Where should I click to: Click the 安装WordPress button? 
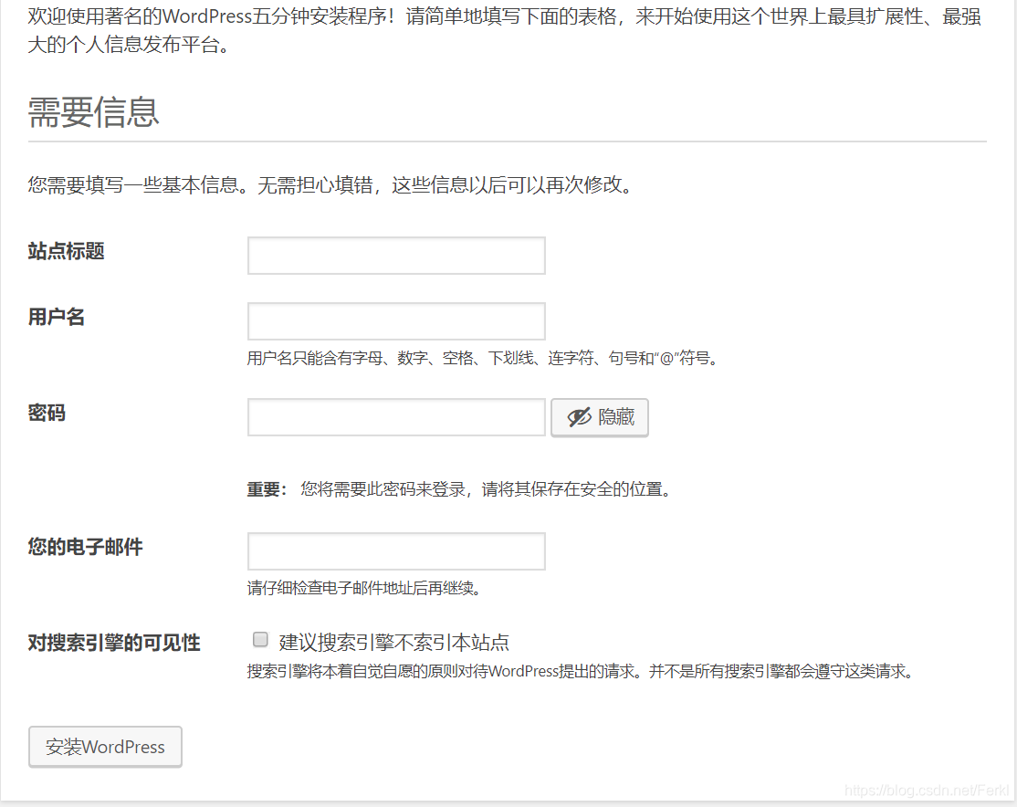tap(105, 747)
